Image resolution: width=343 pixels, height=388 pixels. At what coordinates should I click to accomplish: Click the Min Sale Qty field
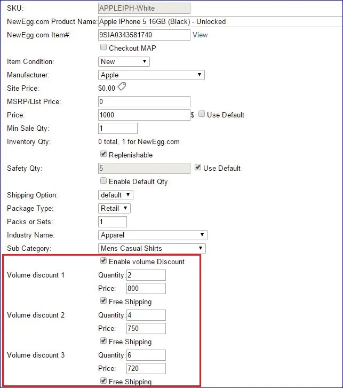click(118, 129)
